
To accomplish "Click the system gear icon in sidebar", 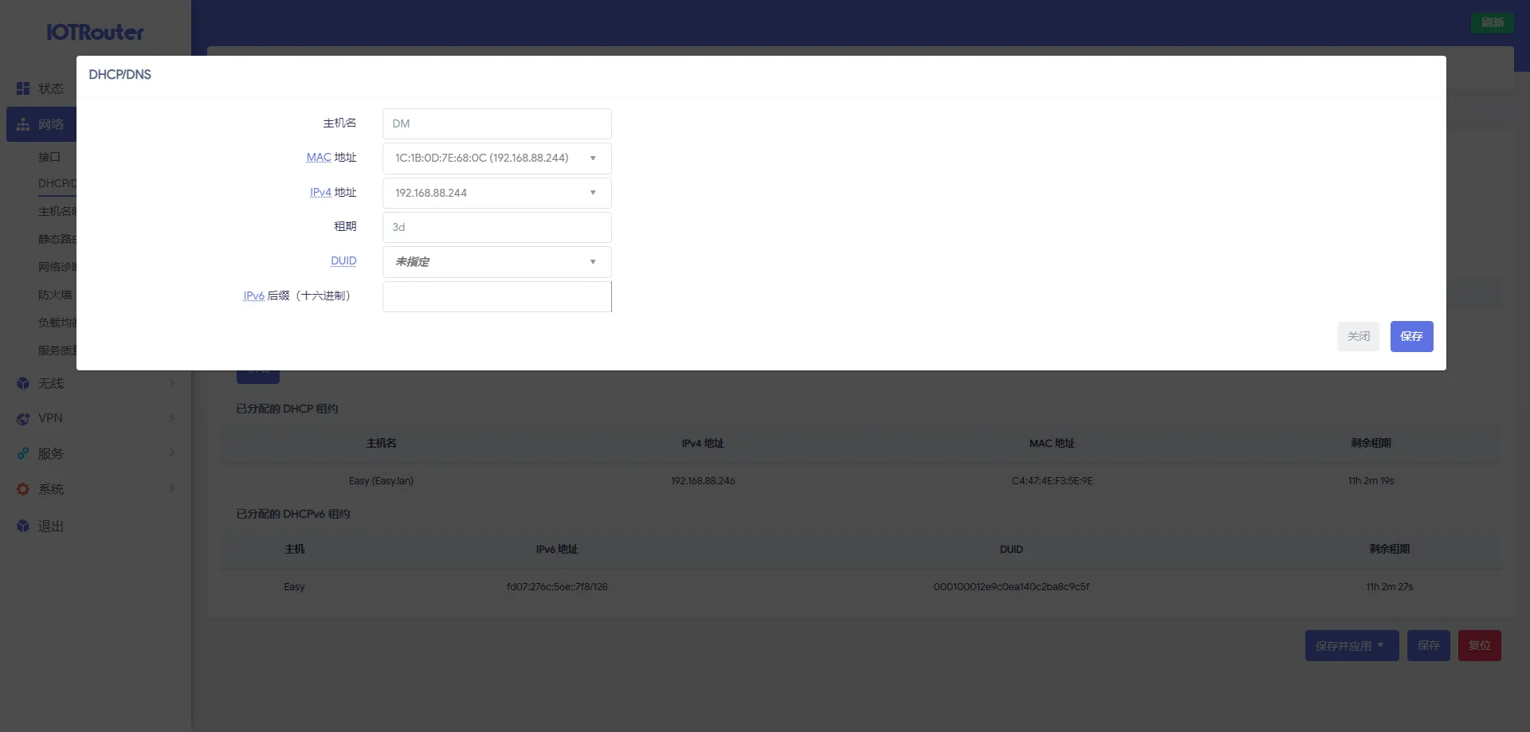I will [23, 490].
